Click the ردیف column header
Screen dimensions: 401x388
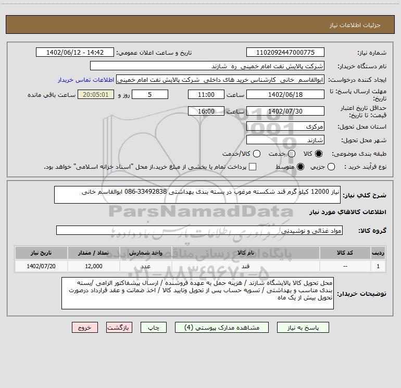click(x=378, y=253)
